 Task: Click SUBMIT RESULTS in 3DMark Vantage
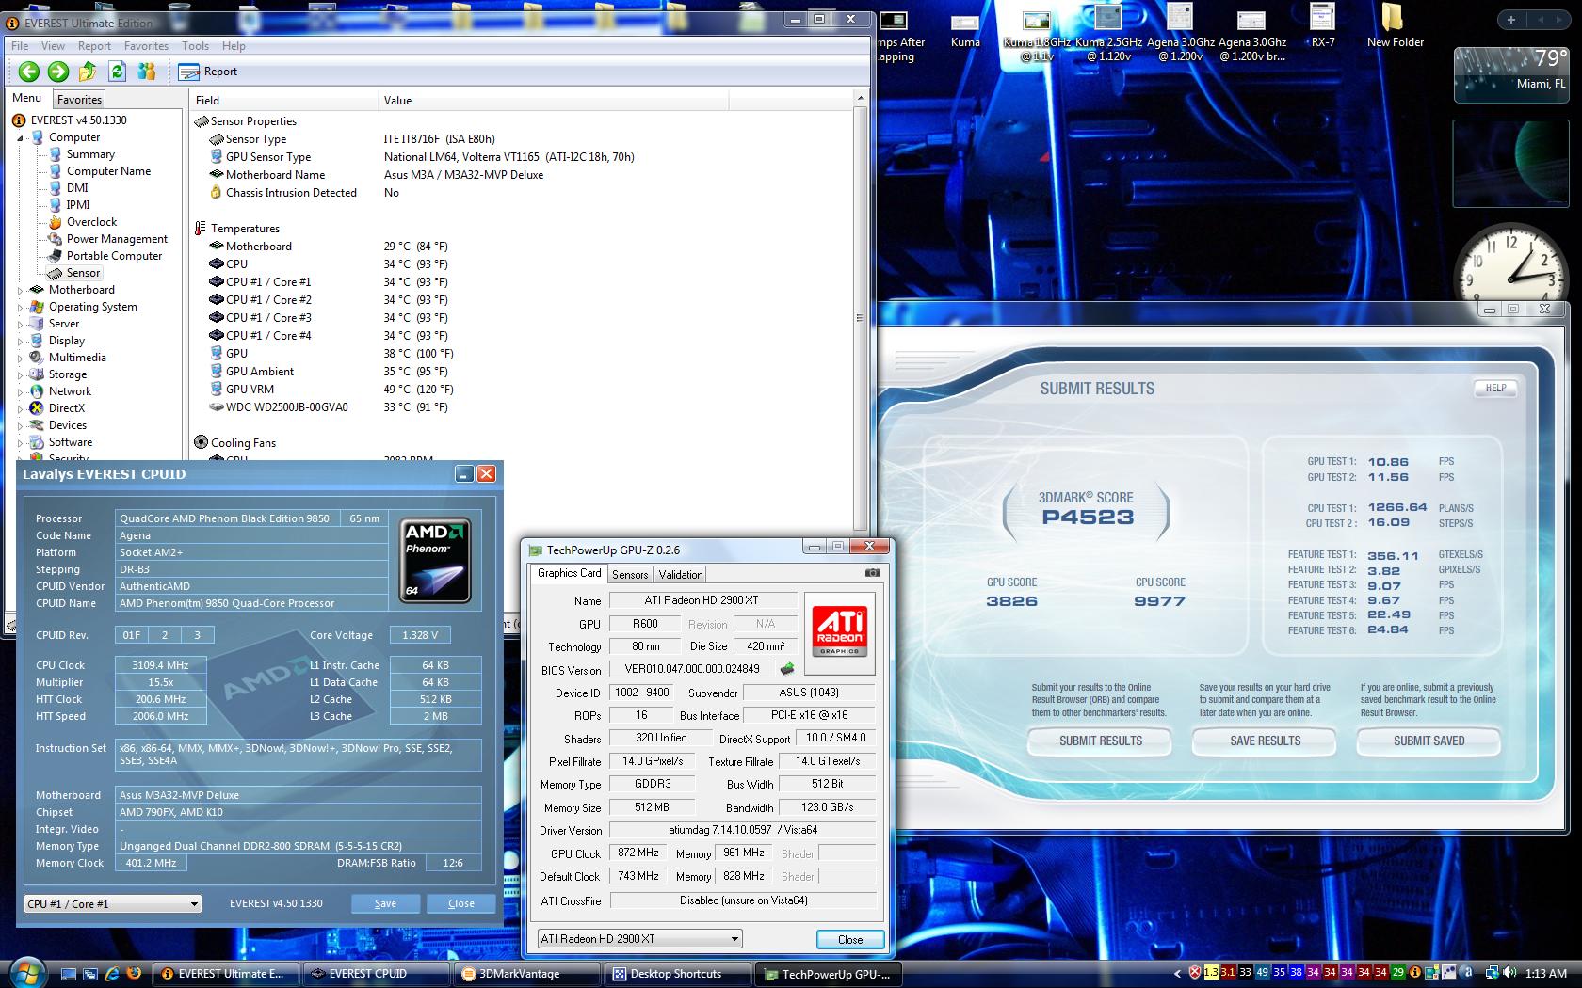point(1100,741)
